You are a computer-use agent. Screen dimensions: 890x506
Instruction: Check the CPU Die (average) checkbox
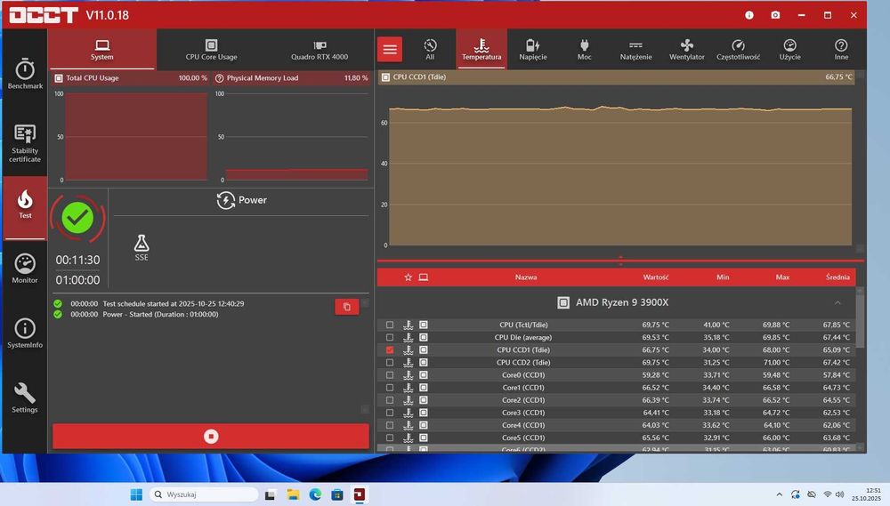[x=390, y=338]
